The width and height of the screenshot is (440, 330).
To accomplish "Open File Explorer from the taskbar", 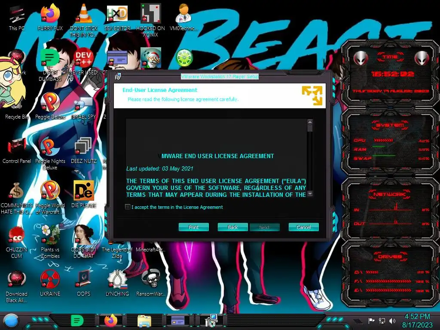I will coord(144,321).
